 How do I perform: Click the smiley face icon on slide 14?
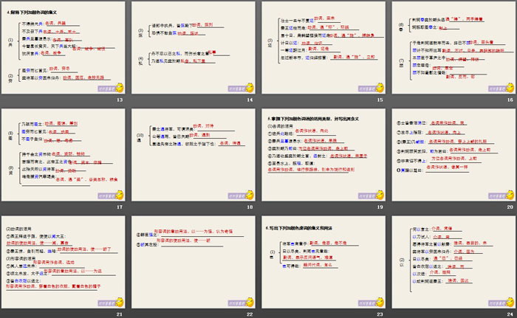tap(250, 88)
